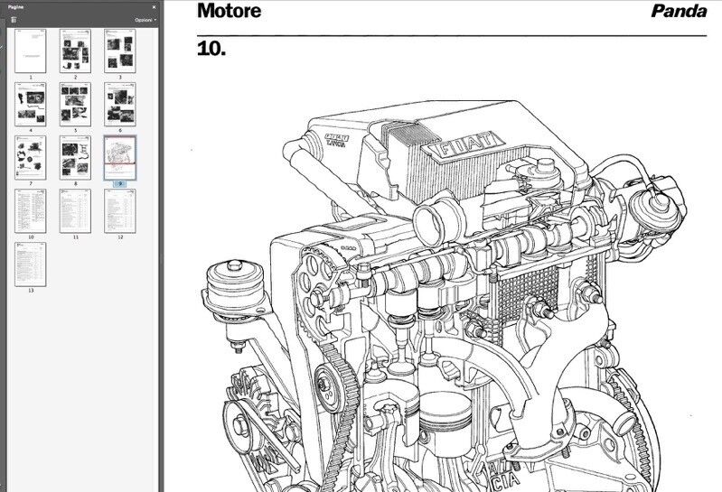Click the highlighted page number 9 label
This screenshot has height=492, width=722.
pyautogui.click(x=119, y=183)
